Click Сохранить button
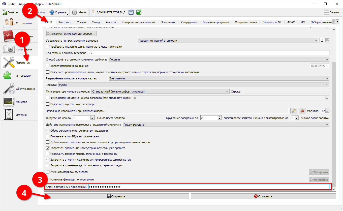This screenshot has height=211, width=343. coord(116,196)
